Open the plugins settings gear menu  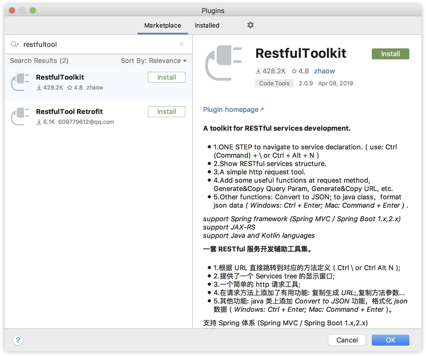pyautogui.click(x=250, y=25)
